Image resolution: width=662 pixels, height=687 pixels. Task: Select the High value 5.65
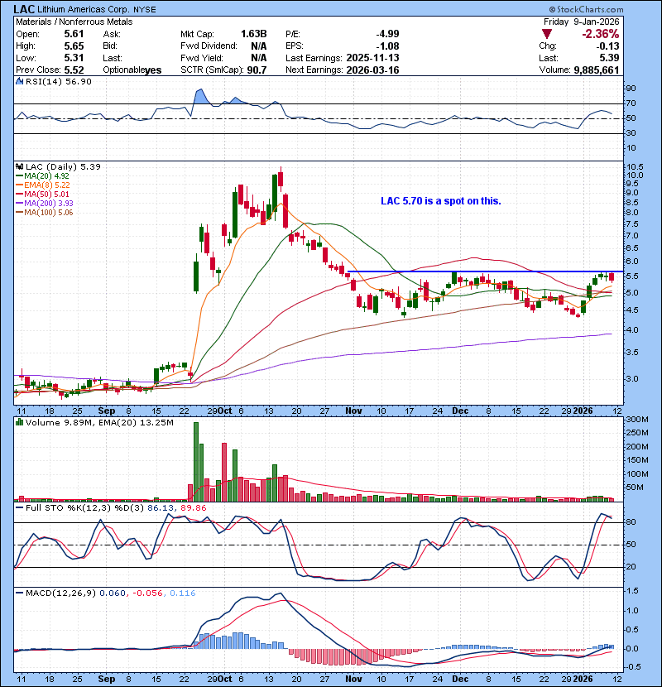pos(74,46)
